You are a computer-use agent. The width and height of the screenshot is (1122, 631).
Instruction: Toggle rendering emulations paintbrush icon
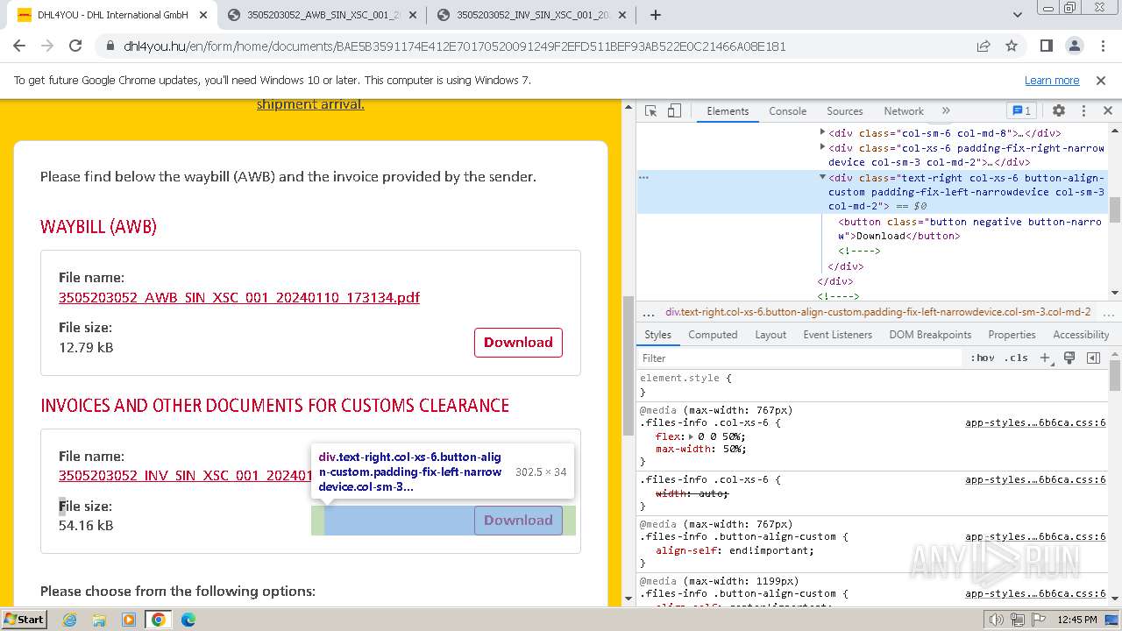[x=1069, y=358]
